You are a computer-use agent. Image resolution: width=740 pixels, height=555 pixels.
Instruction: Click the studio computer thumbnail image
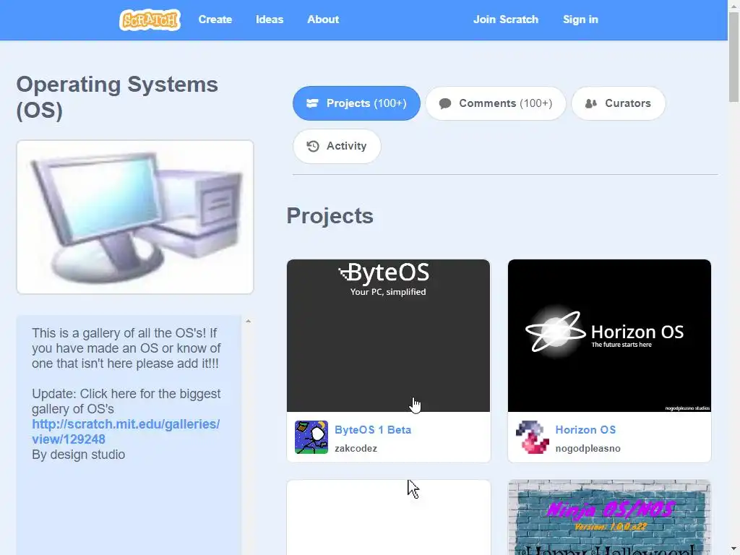coord(135,217)
